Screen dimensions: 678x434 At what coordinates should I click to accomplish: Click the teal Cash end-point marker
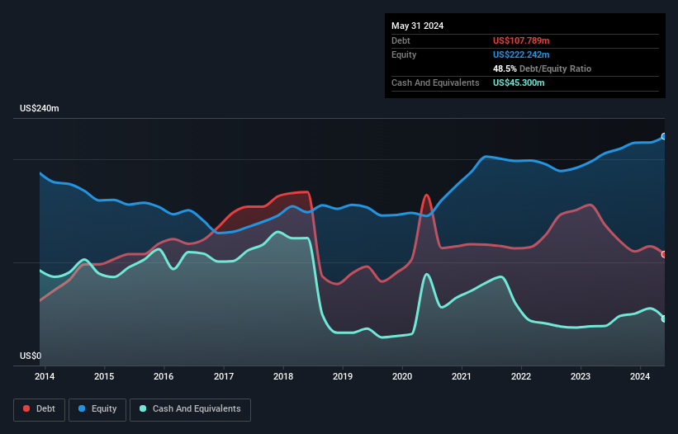(x=664, y=318)
